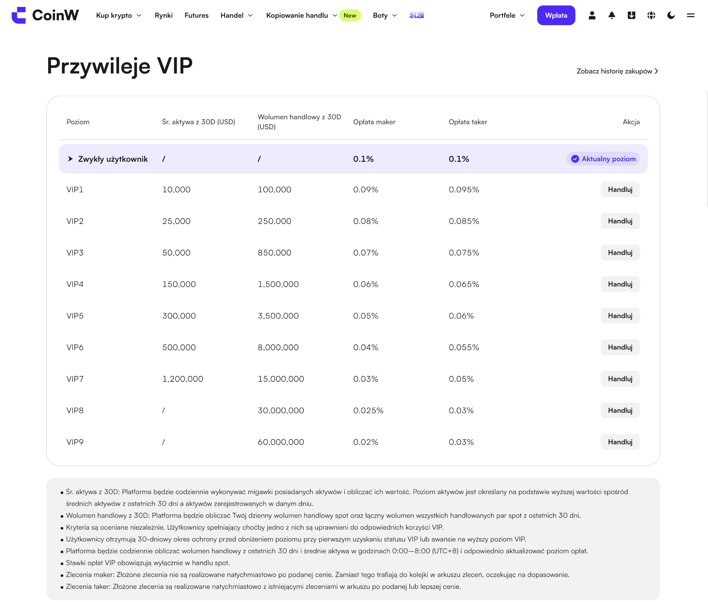Open the language globe icon
The image size is (708, 602).
pos(651,15)
